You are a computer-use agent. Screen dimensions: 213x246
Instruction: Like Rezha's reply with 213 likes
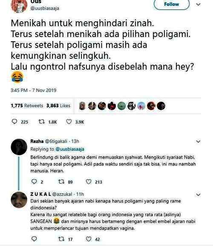(89, 182)
